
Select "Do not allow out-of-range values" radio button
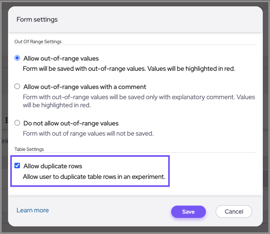tap(17, 123)
